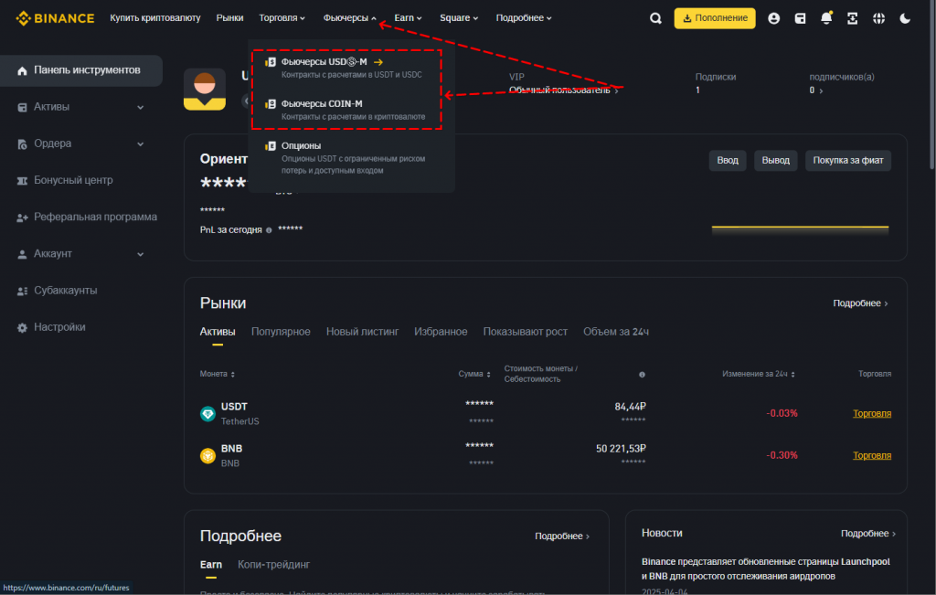Click the Активы wallet sidebar icon

(x=22, y=108)
